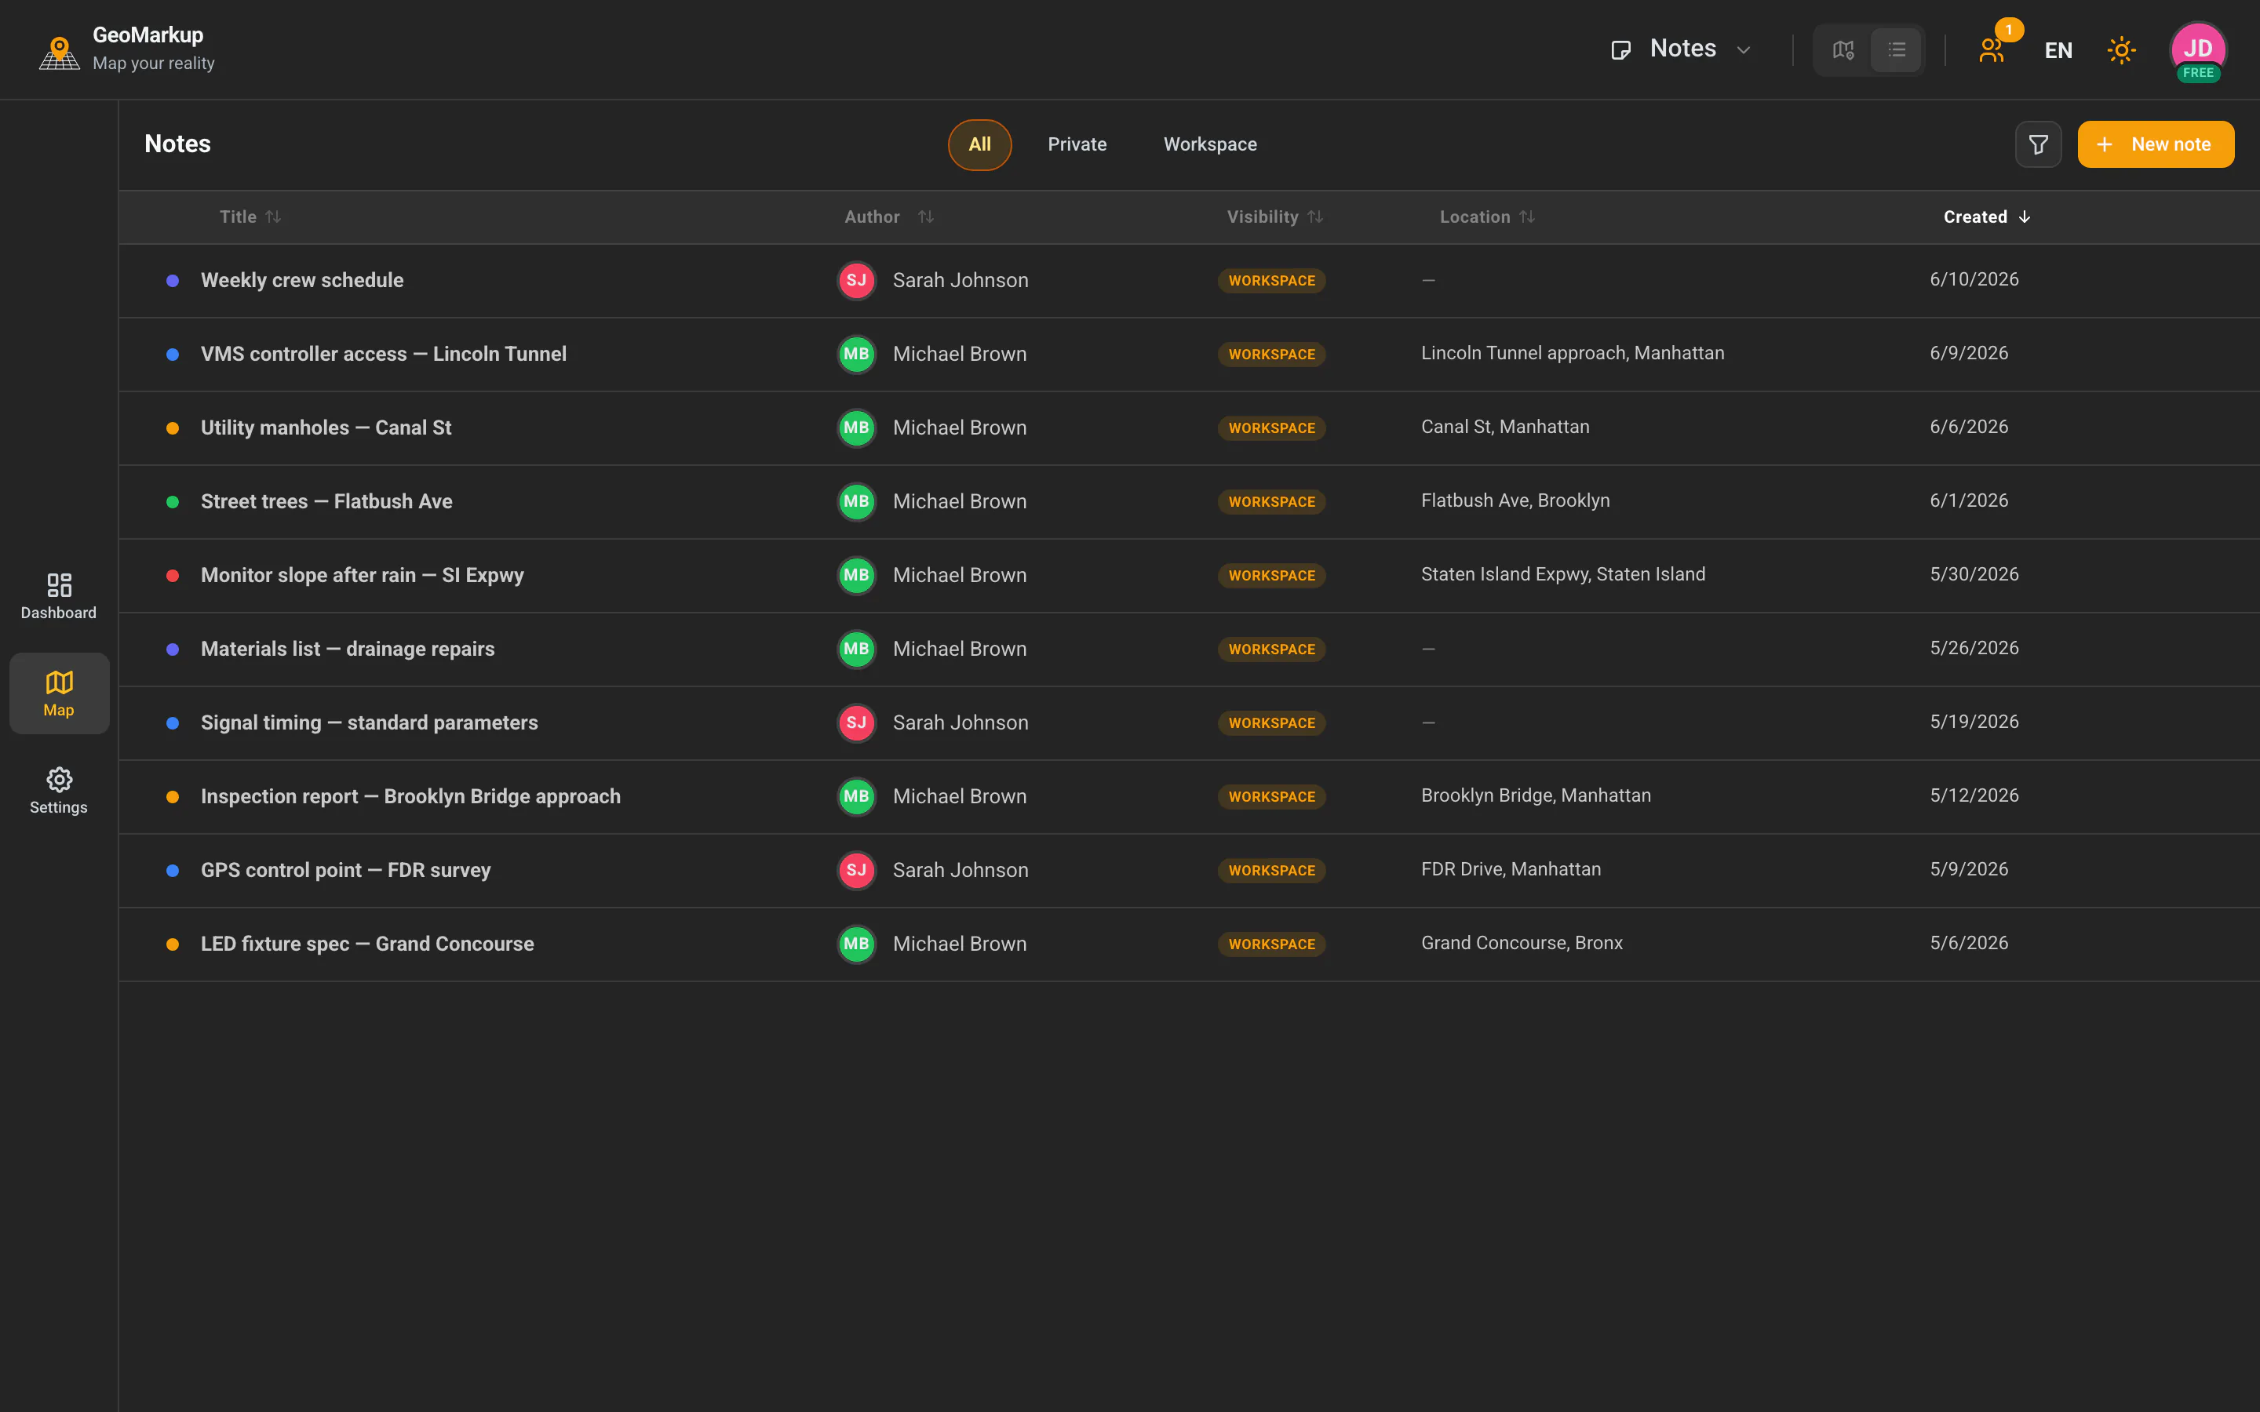Open the Notes section dropdown

pos(1681,49)
